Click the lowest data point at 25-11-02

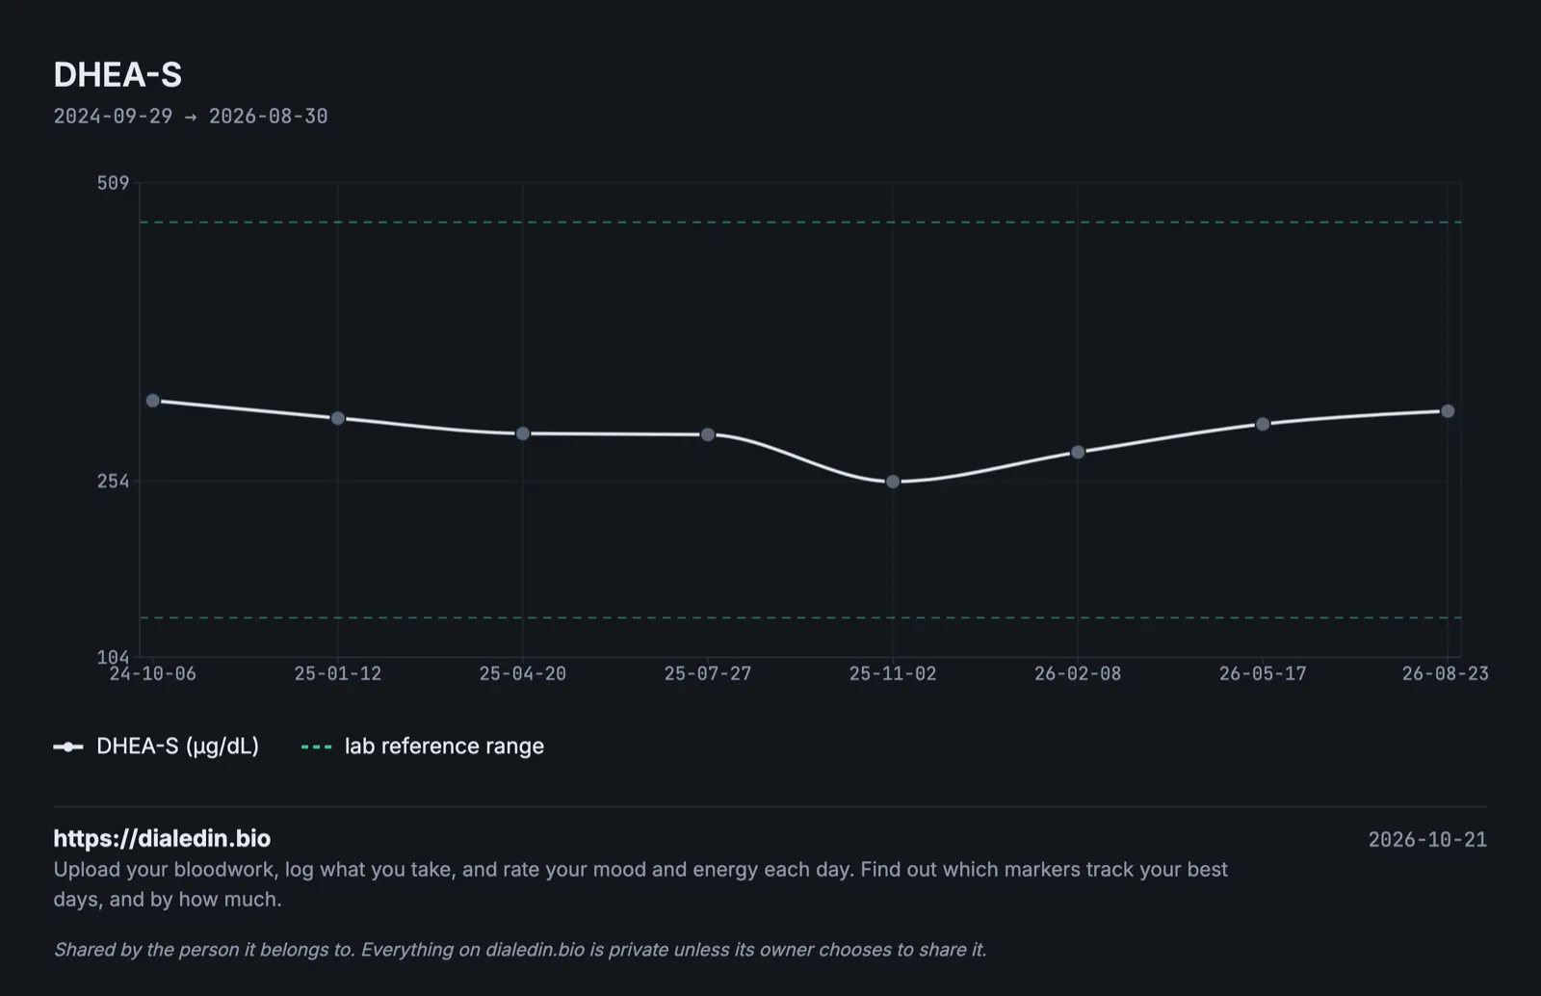click(x=893, y=482)
